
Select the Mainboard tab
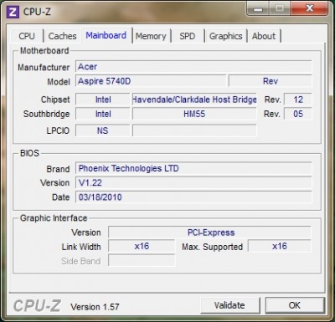(x=106, y=35)
